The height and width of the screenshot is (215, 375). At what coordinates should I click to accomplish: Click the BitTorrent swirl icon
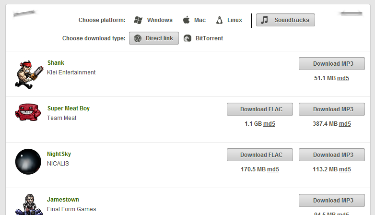pos(188,38)
